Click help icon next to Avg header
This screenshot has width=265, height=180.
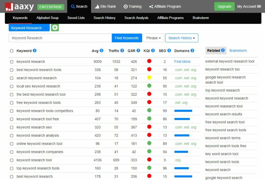tap(101, 50)
